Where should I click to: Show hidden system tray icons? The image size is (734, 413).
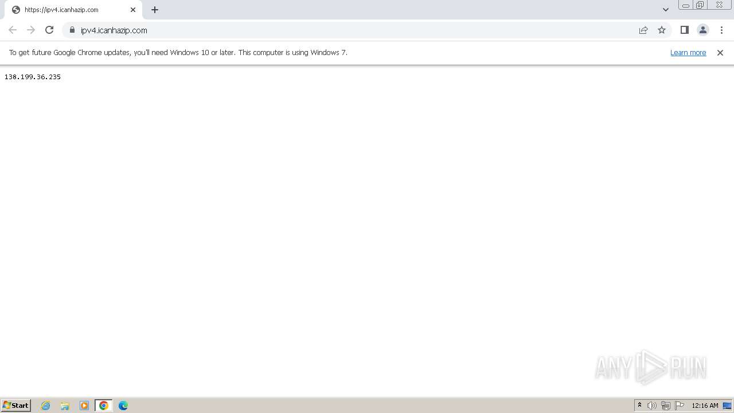(639, 406)
